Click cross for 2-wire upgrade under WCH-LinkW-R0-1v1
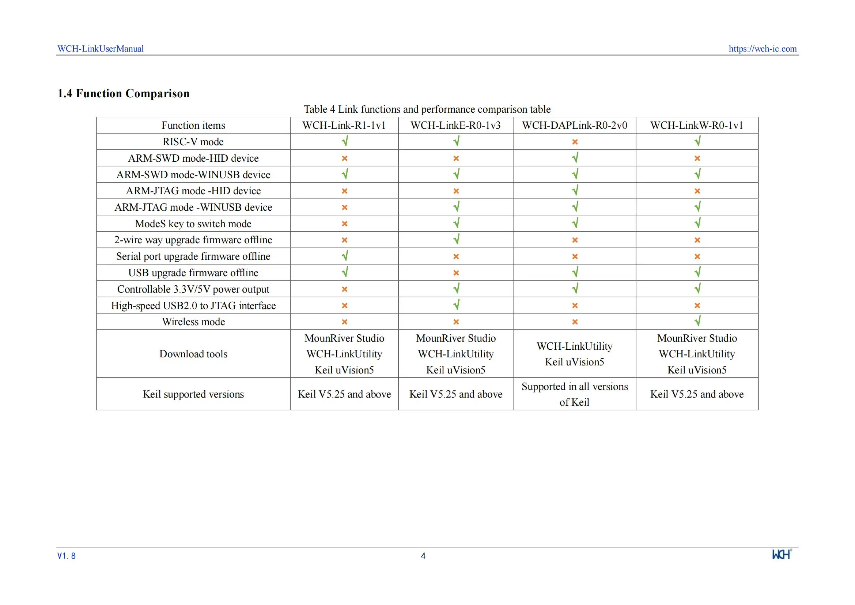Viewport: 855px width, 605px height. [697, 240]
